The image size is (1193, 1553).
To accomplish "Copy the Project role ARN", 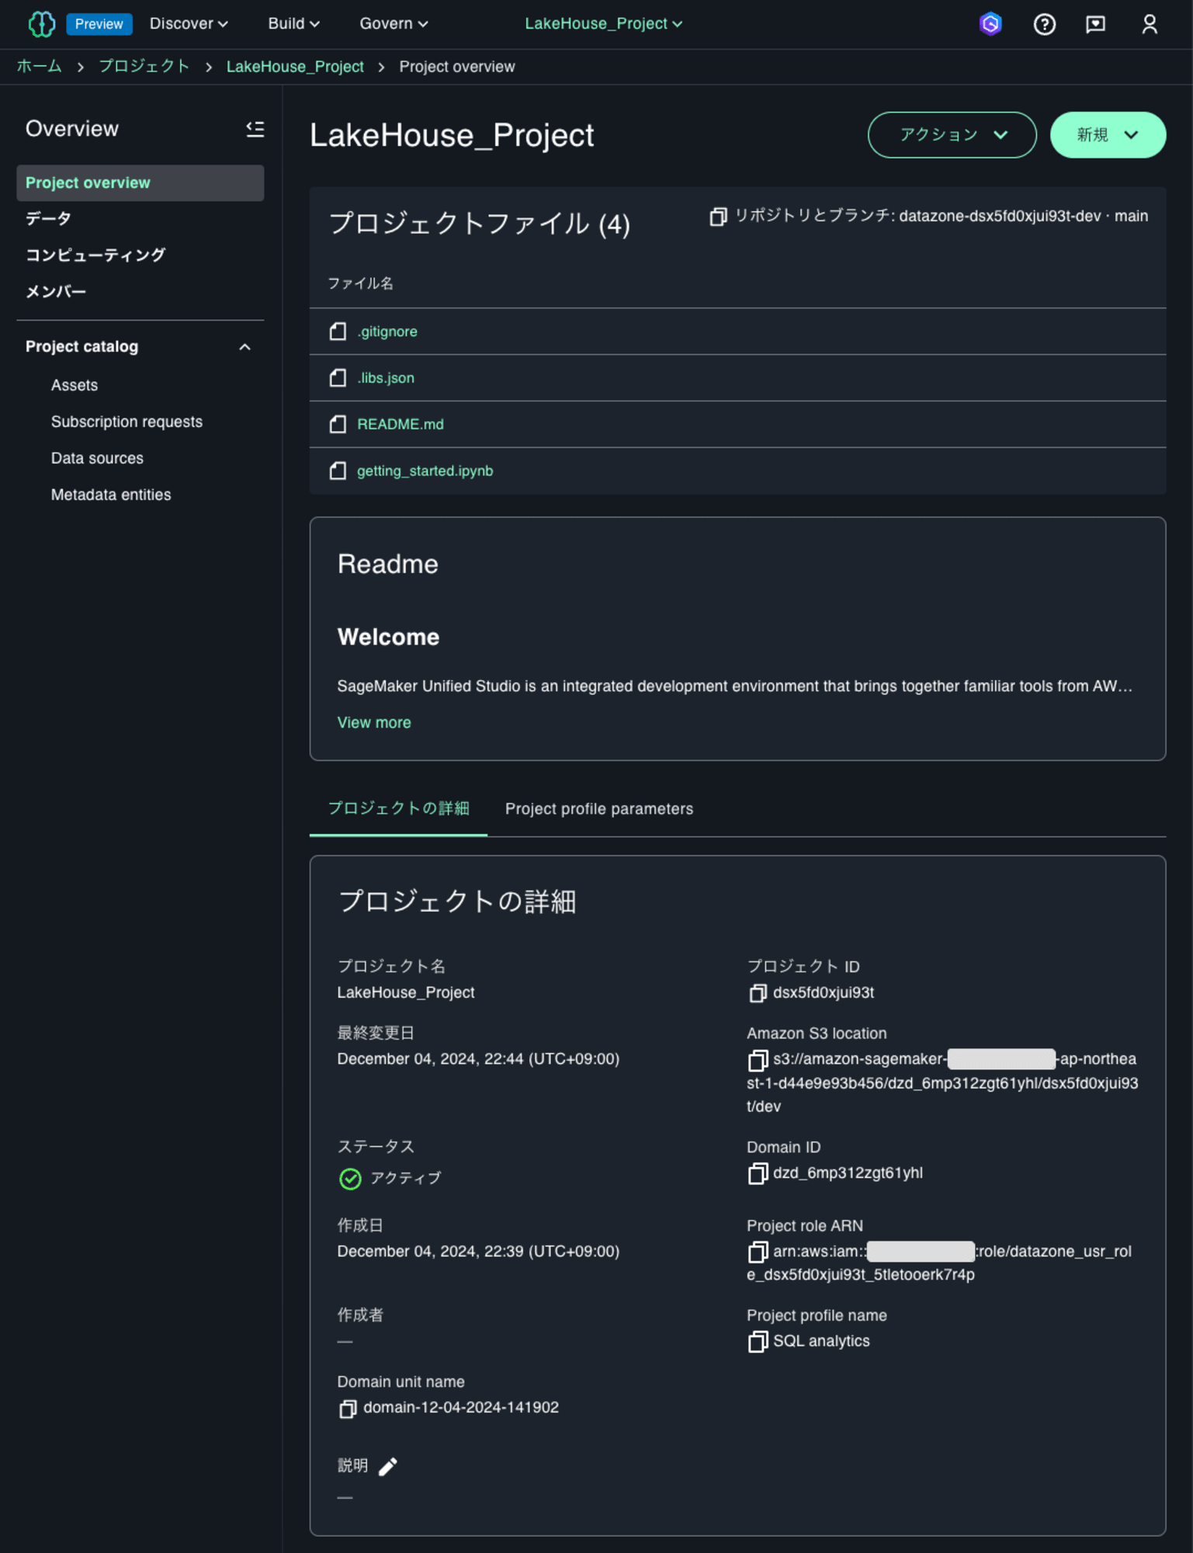I will [x=758, y=1252].
